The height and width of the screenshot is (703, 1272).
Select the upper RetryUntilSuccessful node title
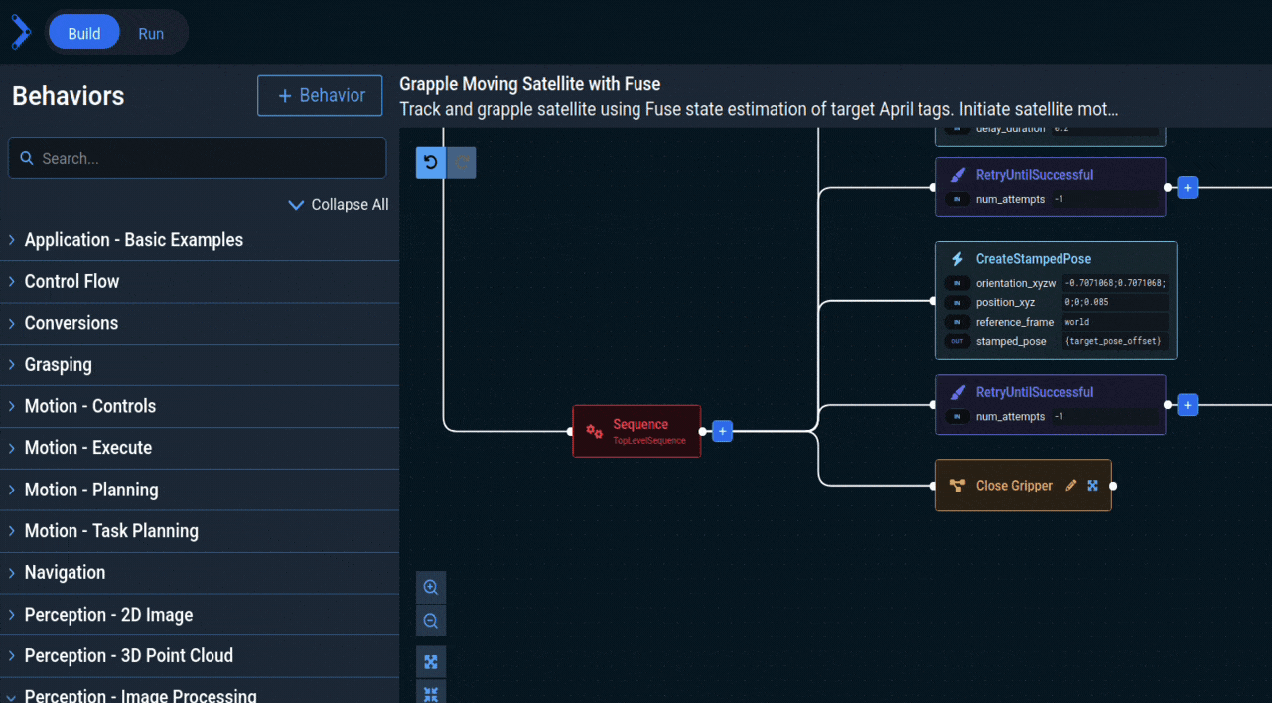pos(1035,175)
